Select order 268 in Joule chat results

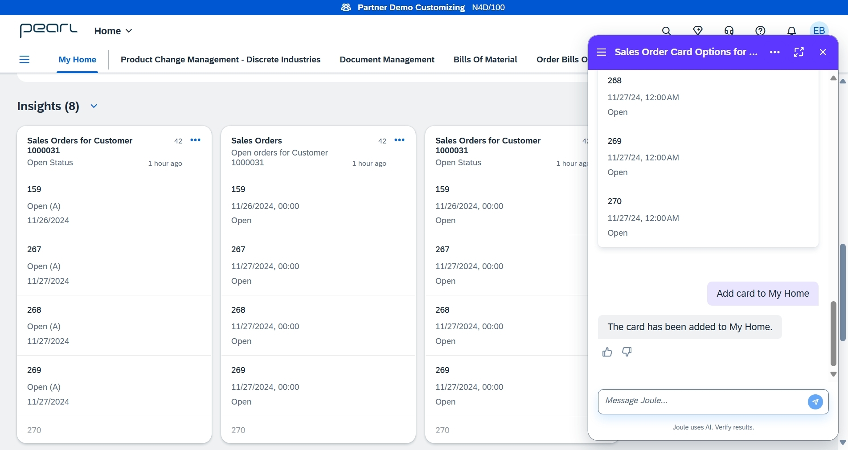click(x=708, y=96)
